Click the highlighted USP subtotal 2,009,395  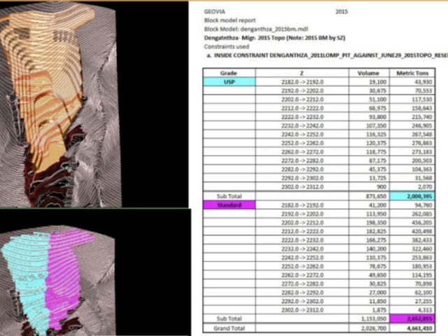(412, 196)
